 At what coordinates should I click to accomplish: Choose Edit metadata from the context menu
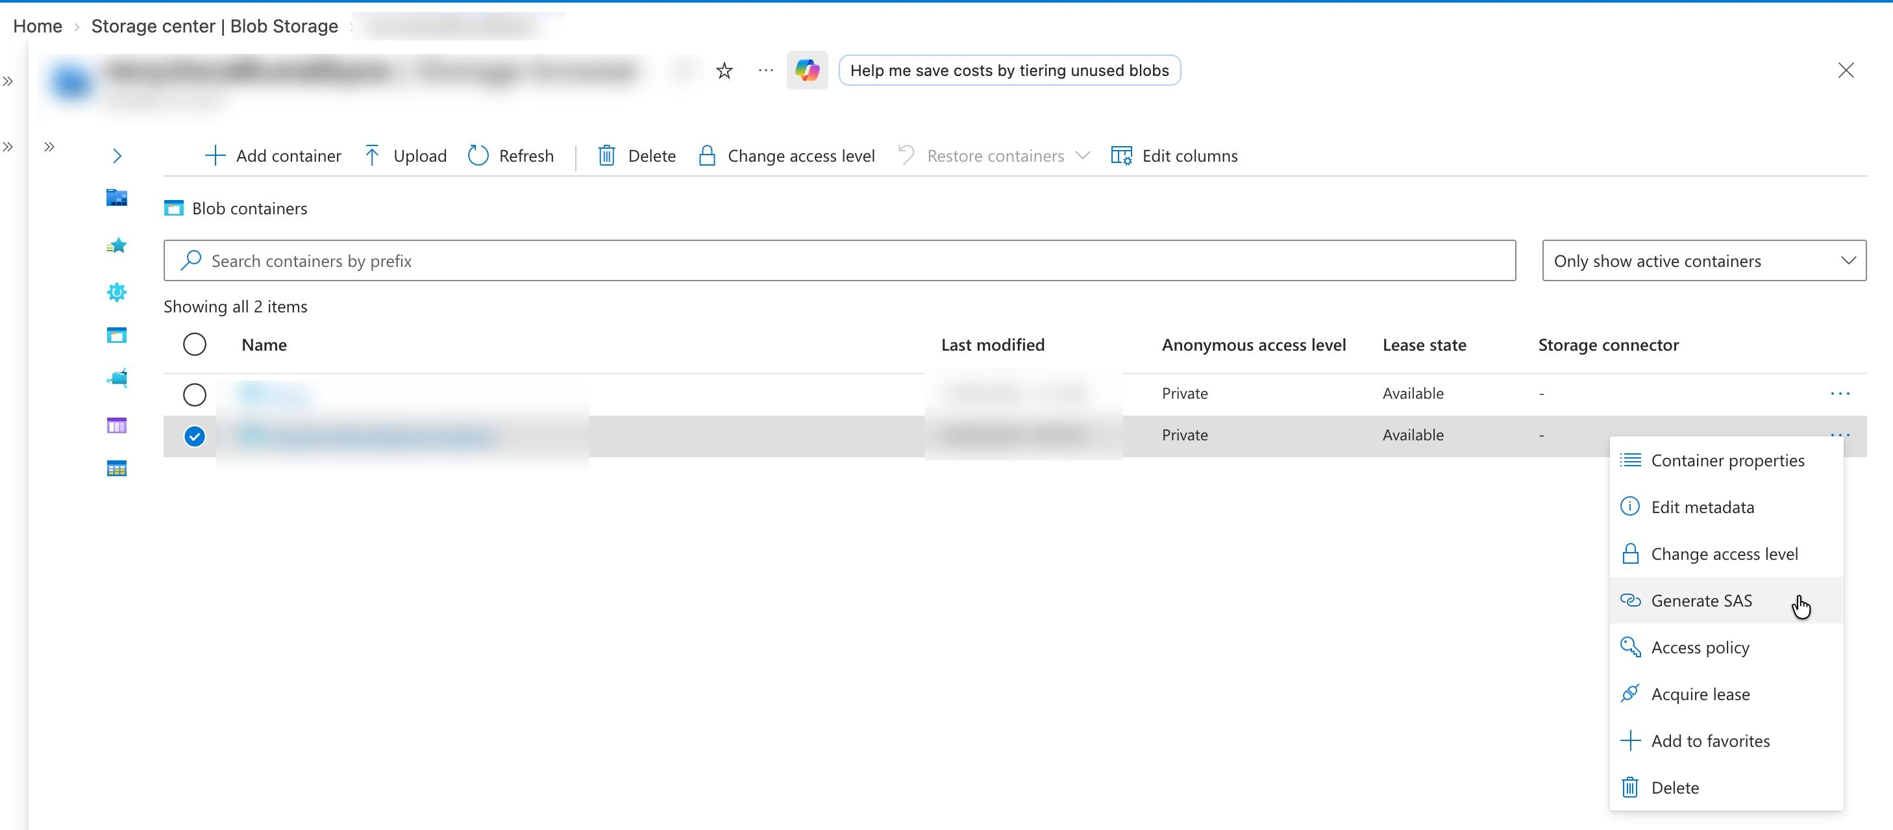coord(1726,507)
